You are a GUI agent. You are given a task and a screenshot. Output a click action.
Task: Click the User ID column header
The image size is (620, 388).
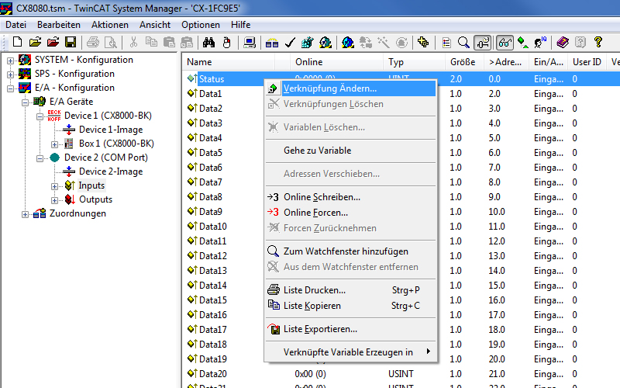(x=587, y=62)
